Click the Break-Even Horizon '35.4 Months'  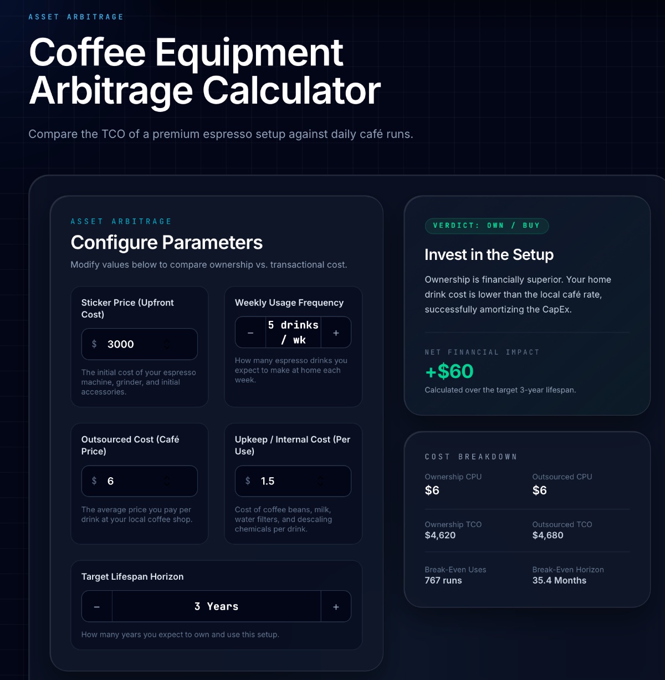pos(560,581)
